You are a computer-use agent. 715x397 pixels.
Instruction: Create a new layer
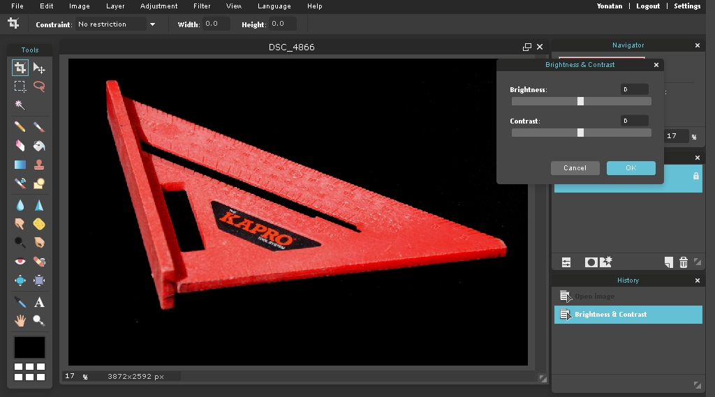click(668, 262)
